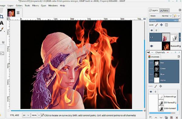Image resolution: width=182 pixels, height=119 pixels.
Task: Select the Paintbrush tool in the toolbox
Action: point(2,29)
